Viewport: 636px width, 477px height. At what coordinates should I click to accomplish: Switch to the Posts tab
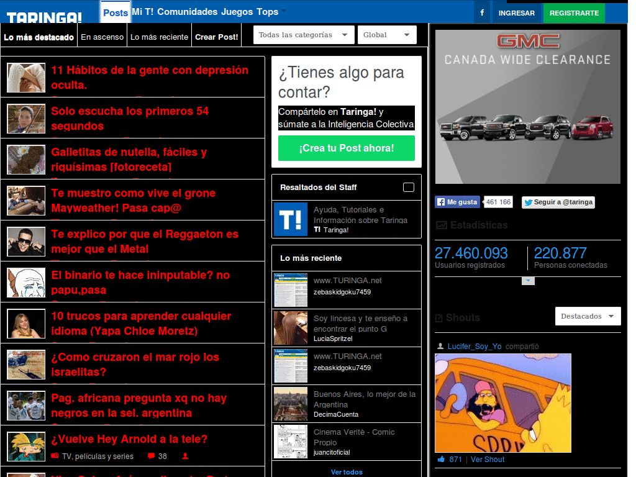coord(116,11)
